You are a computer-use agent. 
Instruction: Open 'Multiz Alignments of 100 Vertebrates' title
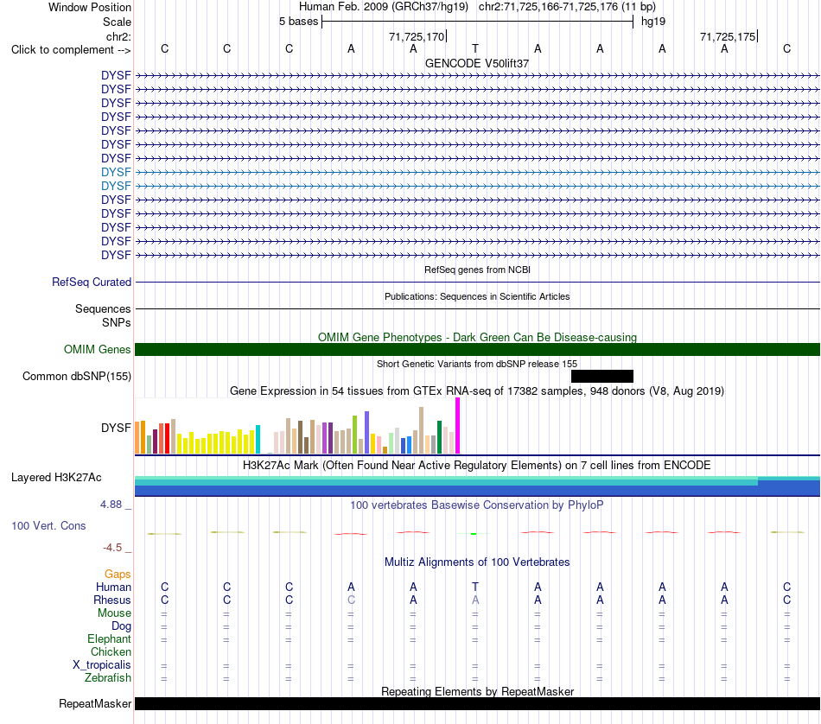click(x=477, y=562)
